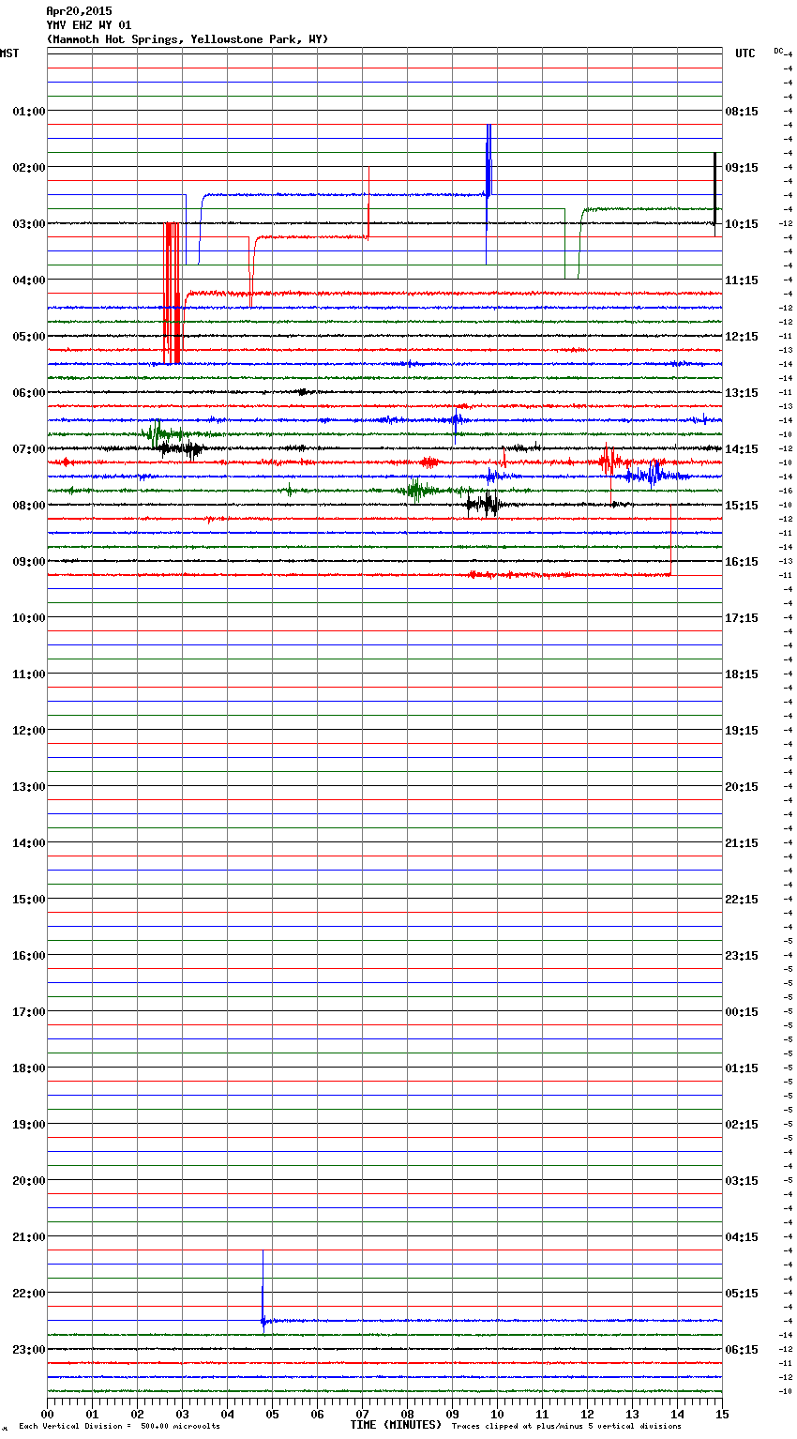Image resolution: width=797 pixels, height=1439 pixels.
Task: Click minute 07 on the bottom axis
Action: 362,1414
